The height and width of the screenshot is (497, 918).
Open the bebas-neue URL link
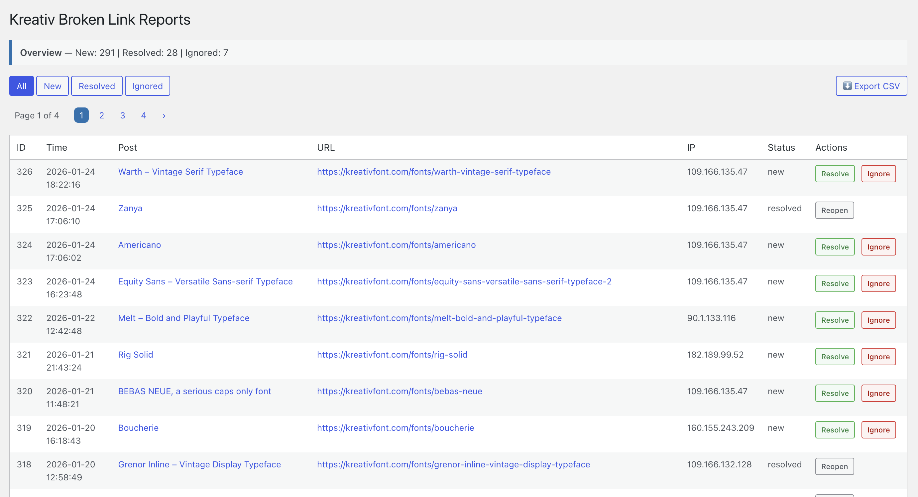(x=400, y=391)
